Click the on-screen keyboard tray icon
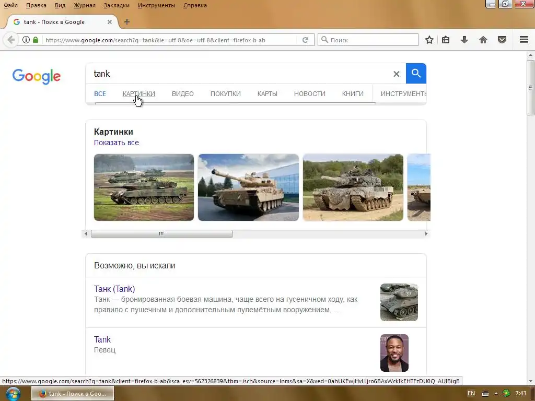This screenshot has width=535, height=401. 485,394
